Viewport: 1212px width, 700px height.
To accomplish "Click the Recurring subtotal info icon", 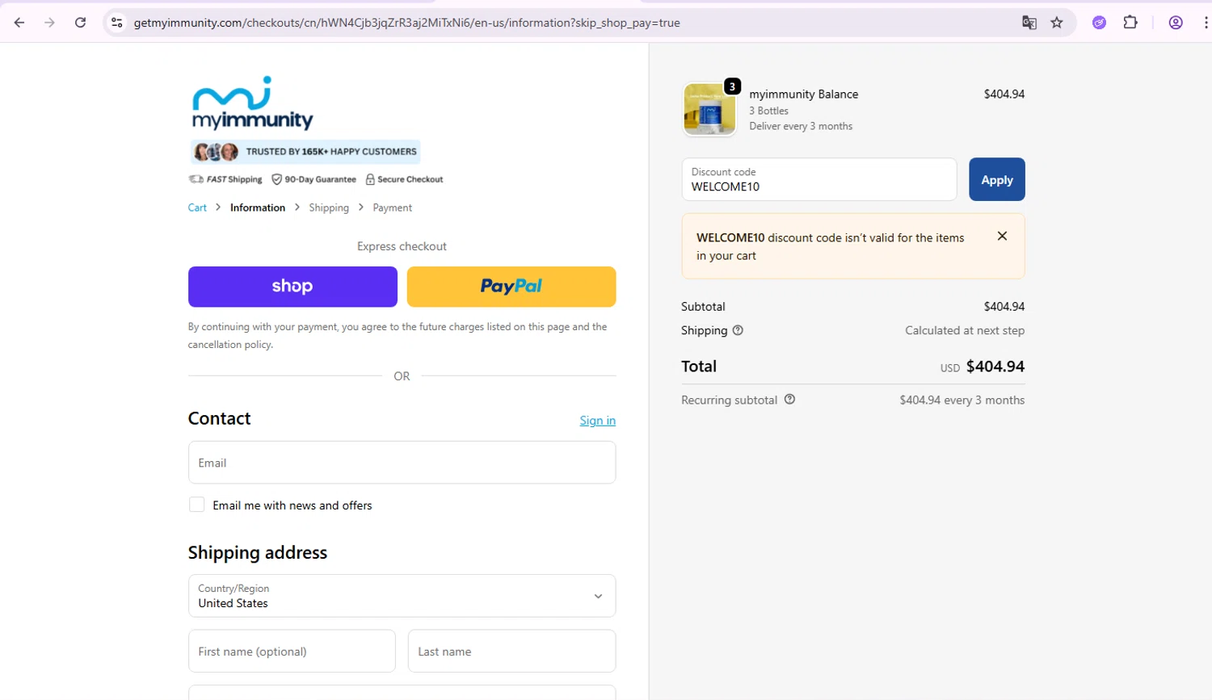I will tap(789, 399).
